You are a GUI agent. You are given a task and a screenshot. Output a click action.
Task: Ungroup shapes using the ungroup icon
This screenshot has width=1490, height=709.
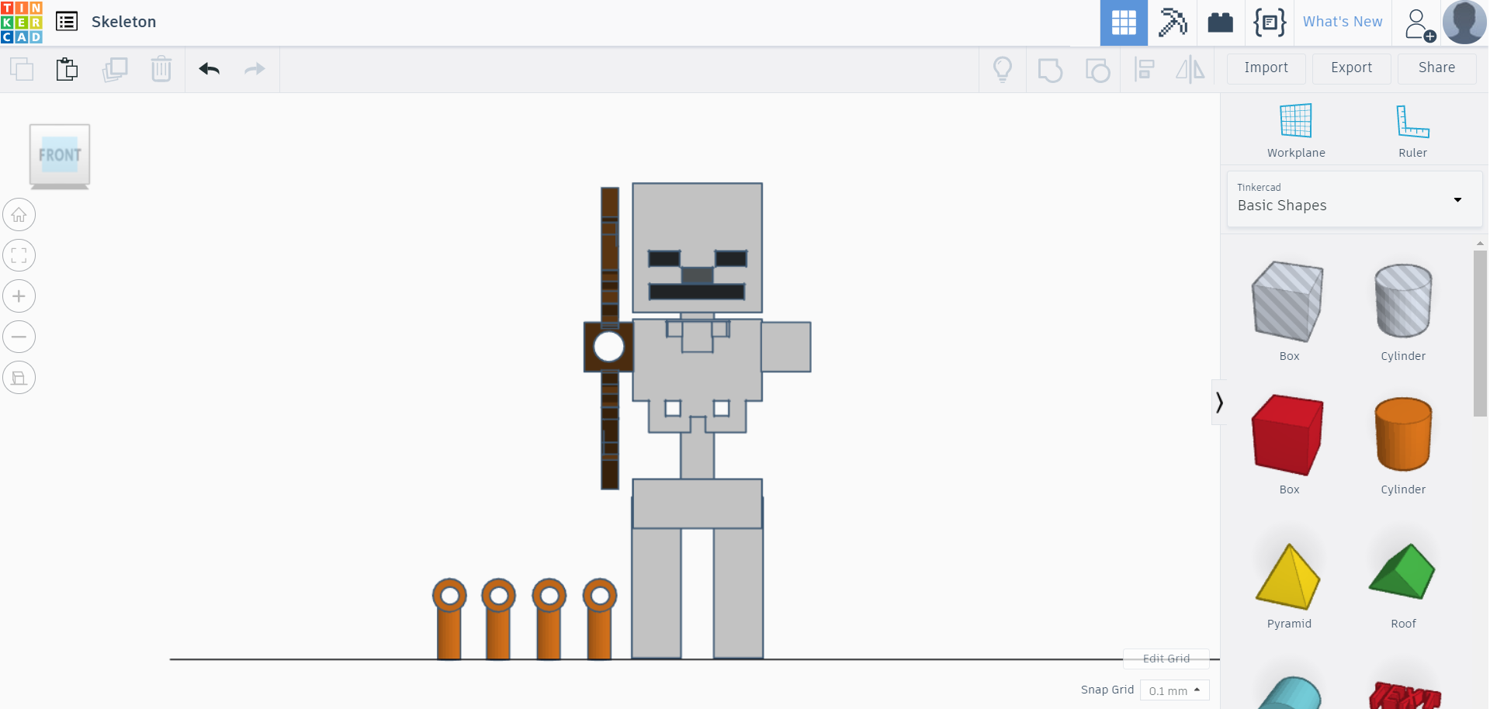(1097, 69)
